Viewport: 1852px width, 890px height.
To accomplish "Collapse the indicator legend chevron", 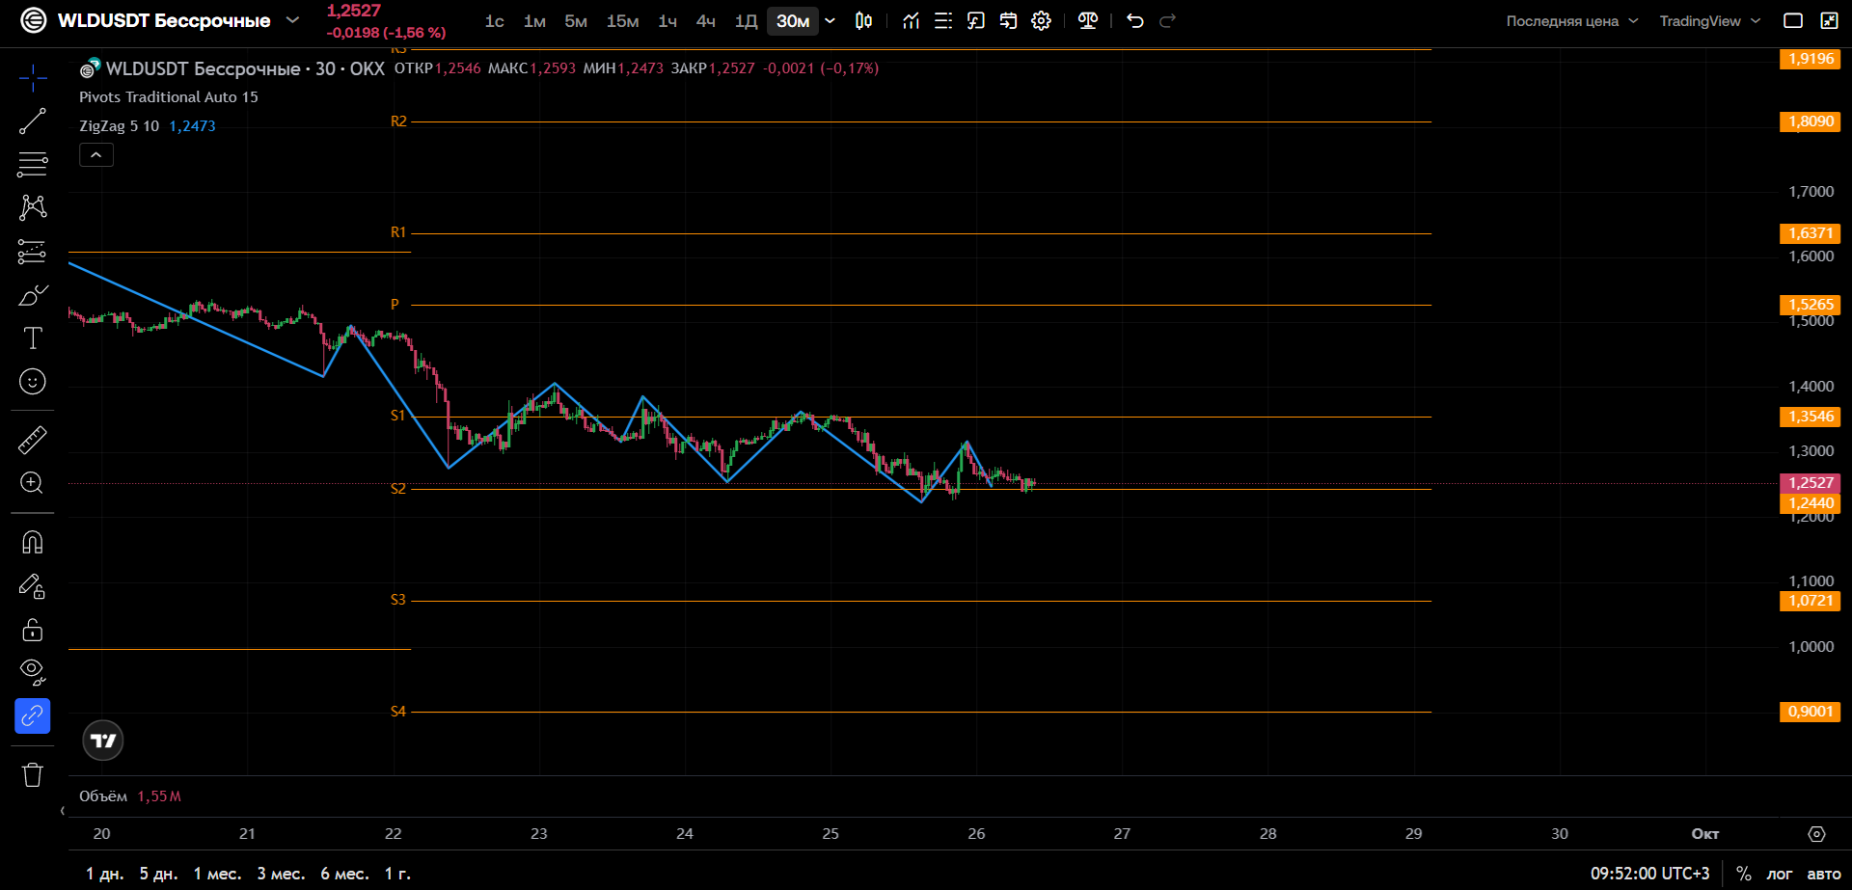I will click(x=96, y=155).
